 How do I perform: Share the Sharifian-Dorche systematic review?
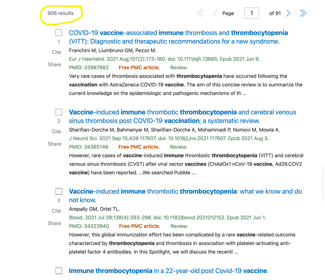tap(54, 144)
